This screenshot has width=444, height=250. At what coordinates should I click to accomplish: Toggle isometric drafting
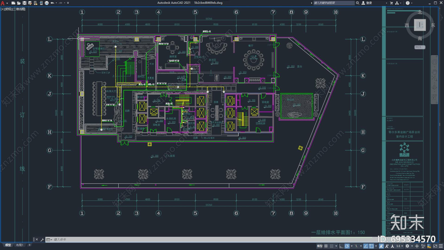pos(357,246)
